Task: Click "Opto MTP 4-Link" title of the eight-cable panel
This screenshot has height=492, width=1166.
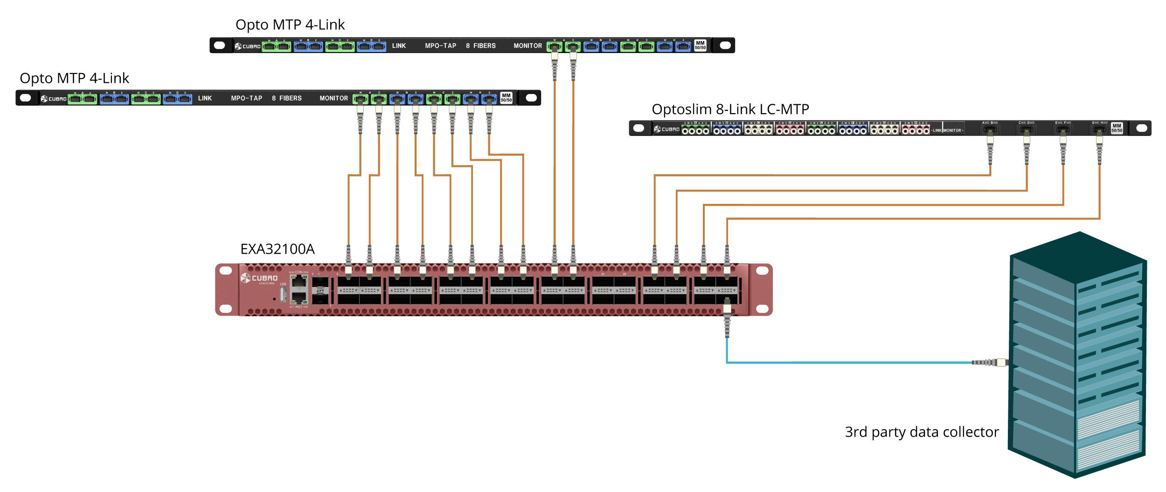Action: coord(74,78)
